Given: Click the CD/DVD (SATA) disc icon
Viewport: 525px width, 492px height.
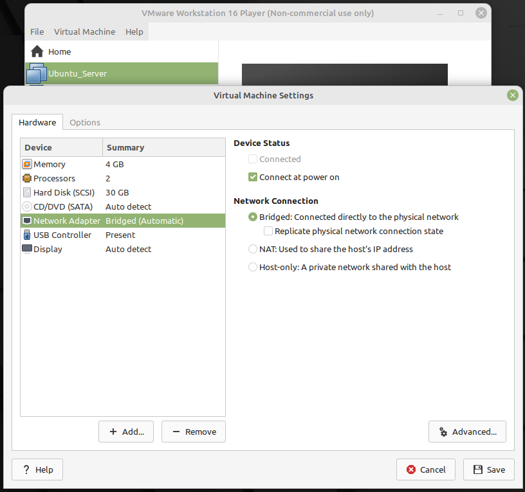Looking at the screenshot, I should (x=27, y=206).
